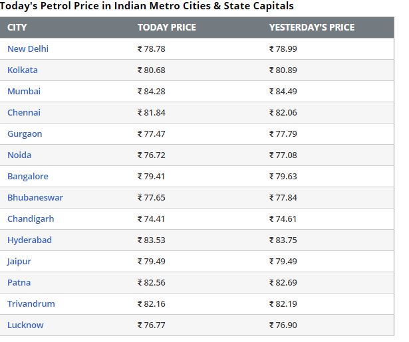The height and width of the screenshot is (342, 409).
Task: Open the Chandigarh city link
Action: (x=31, y=218)
